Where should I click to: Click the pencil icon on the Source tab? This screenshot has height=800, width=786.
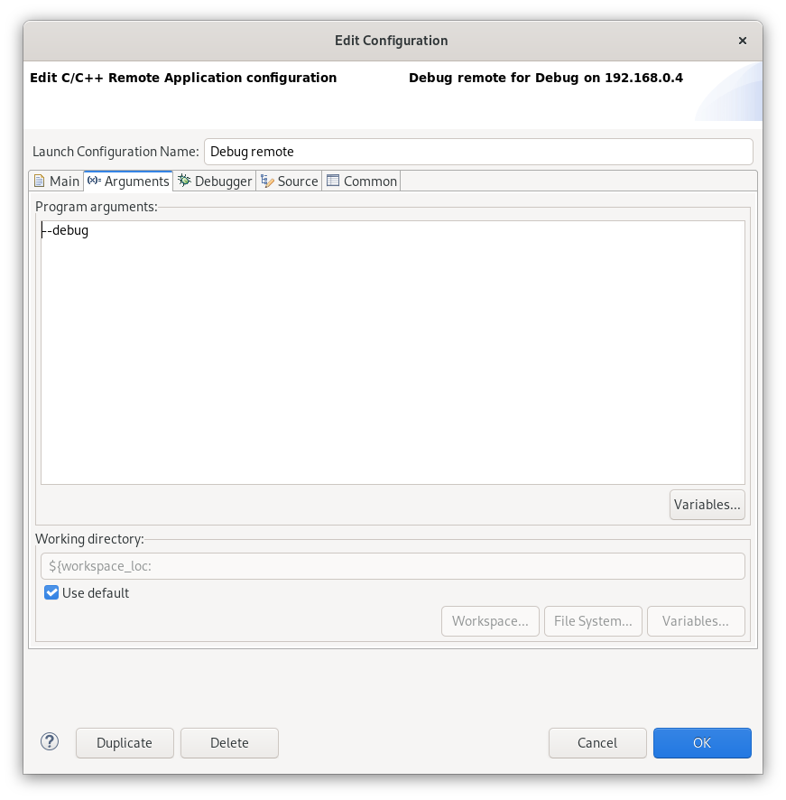point(266,181)
